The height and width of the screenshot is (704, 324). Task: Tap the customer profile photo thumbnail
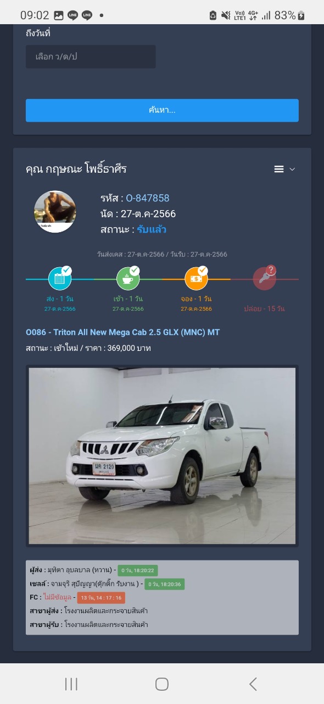(x=55, y=211)
